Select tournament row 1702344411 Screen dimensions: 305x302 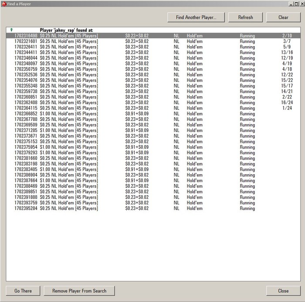153,52
